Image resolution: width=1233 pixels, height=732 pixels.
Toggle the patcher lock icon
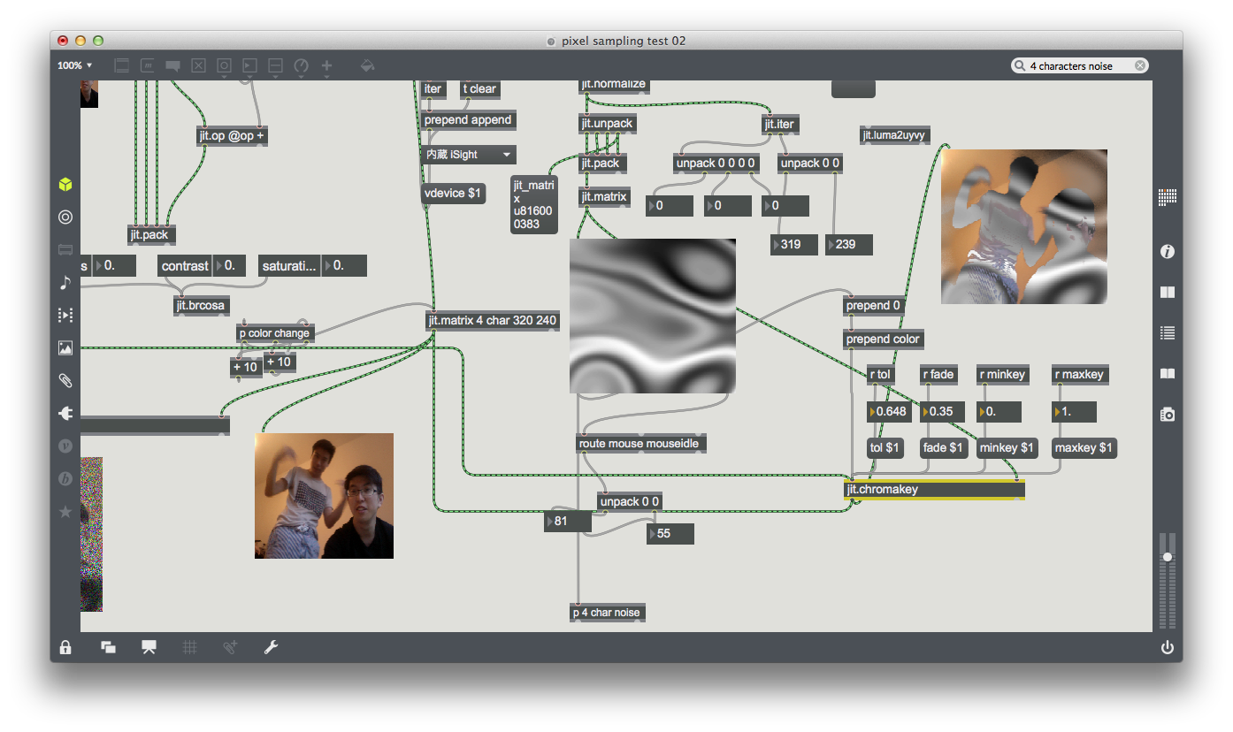[x=65, y=647]
